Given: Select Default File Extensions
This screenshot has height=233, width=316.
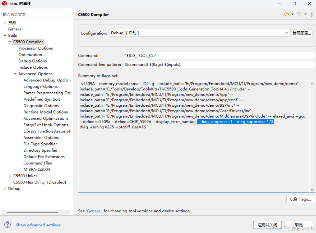Looking at the screenshot, I should 44,157.
